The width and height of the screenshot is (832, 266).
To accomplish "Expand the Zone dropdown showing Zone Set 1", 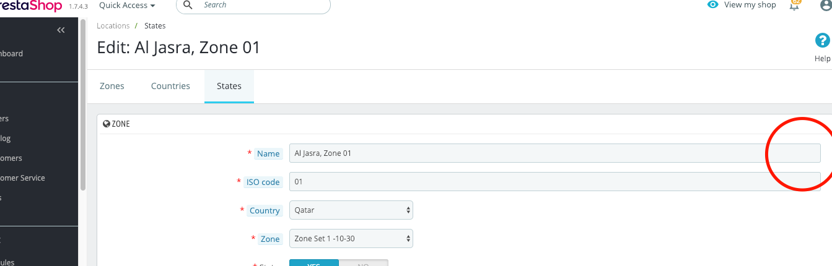I will tap(351, 238).
